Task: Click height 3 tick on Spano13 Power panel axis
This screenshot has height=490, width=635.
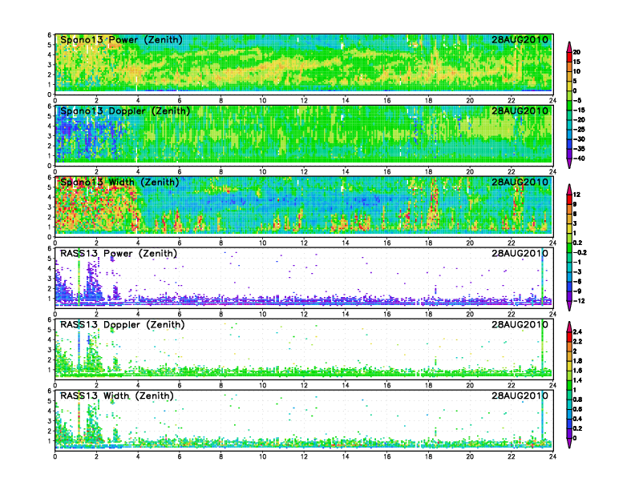Action: (x=50, y=65)
